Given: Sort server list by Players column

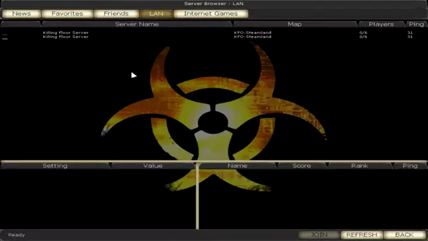Looking at the screenshot, I should pos(381,24).
